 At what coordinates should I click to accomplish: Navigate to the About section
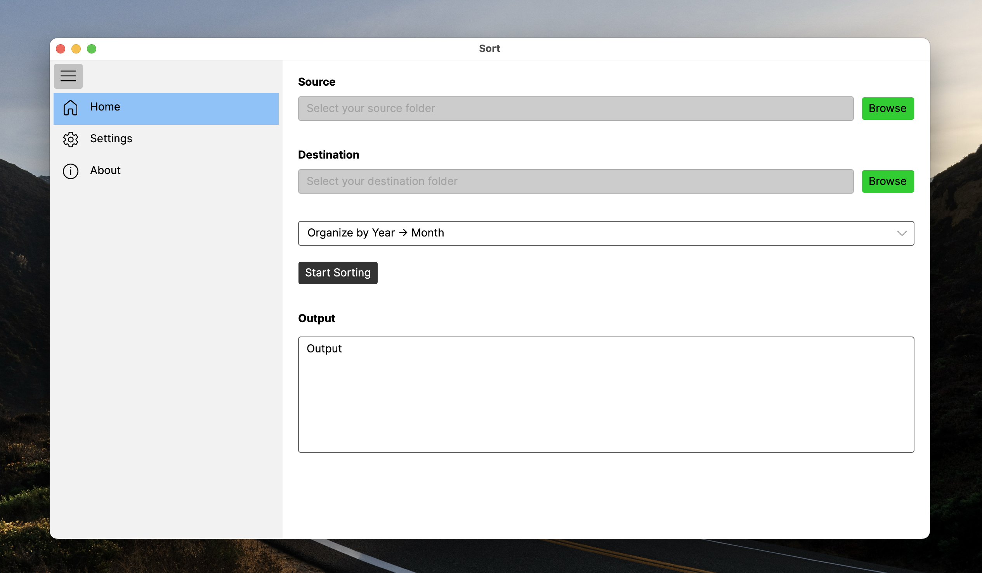pyautogui.click(x=105, y=170)
